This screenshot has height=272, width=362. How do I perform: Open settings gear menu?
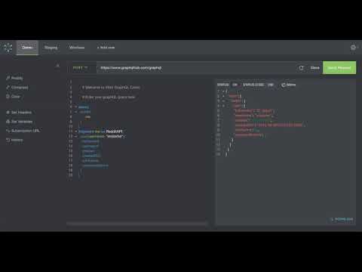353,48
